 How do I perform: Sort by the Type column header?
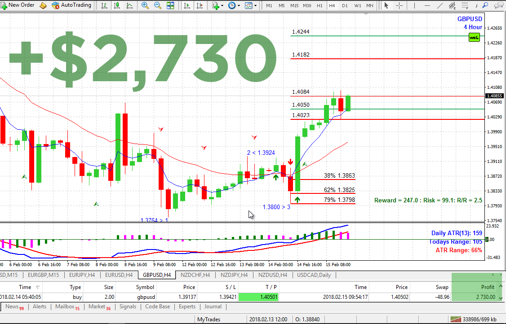(75, 287)
